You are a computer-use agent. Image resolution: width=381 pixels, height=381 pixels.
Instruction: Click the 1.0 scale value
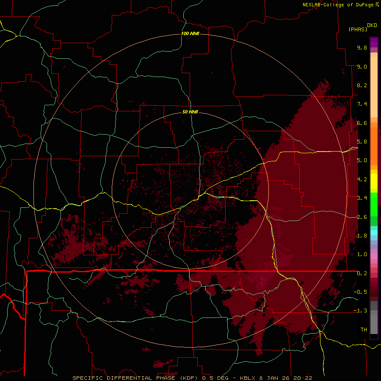[362, 254]
